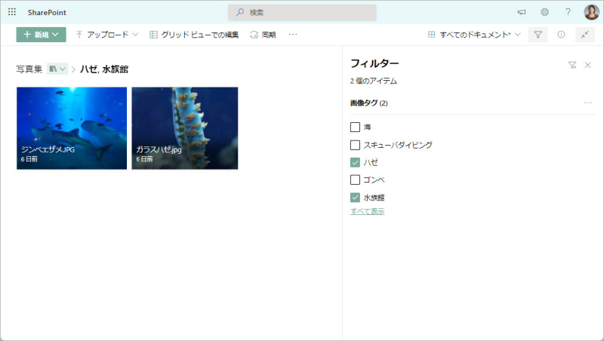Click the 画像タグ (2) section heading
This screenshot has height=341, width=604.
coord(369,103)
